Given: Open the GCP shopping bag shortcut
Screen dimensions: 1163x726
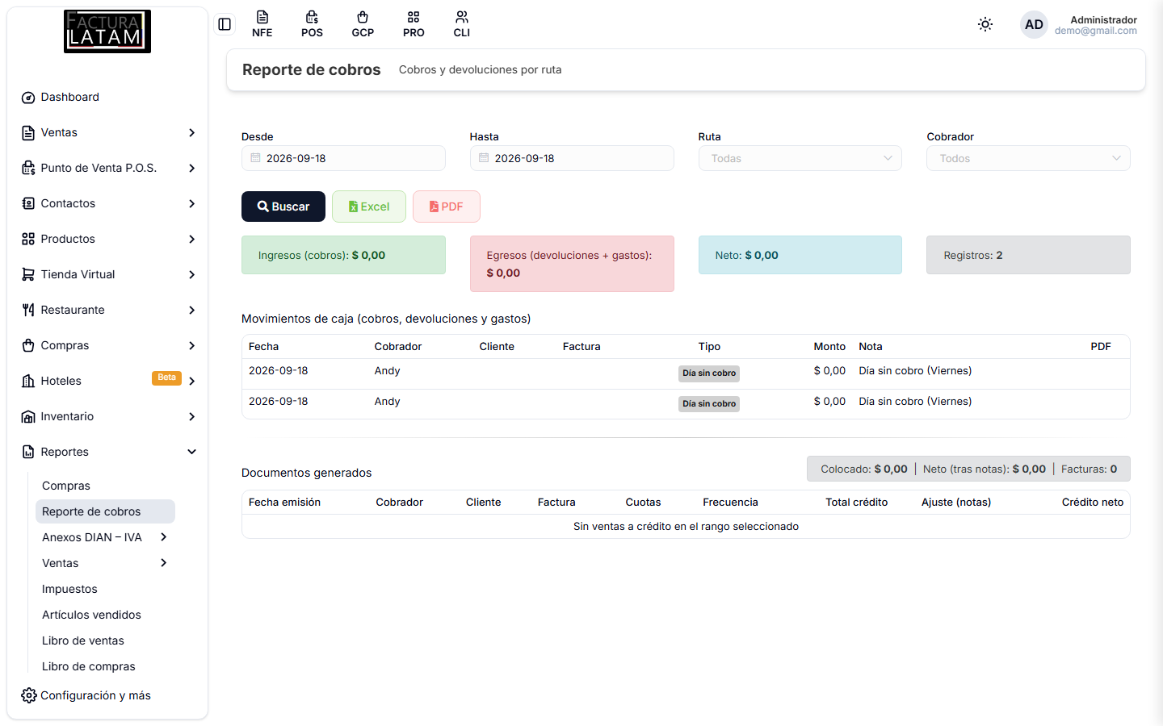Looking at the screenshot, I should pyautogui.click(x=363, y=24).
